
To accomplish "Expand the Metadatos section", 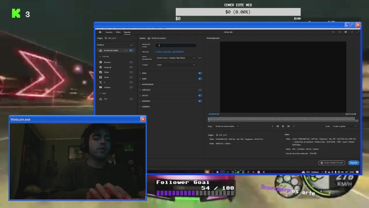I will [x=140, y=101].
